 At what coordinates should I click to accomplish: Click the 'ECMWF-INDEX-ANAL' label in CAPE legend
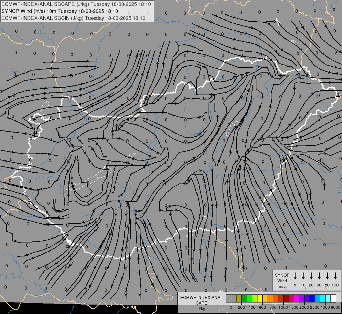(x=201, y=298)
